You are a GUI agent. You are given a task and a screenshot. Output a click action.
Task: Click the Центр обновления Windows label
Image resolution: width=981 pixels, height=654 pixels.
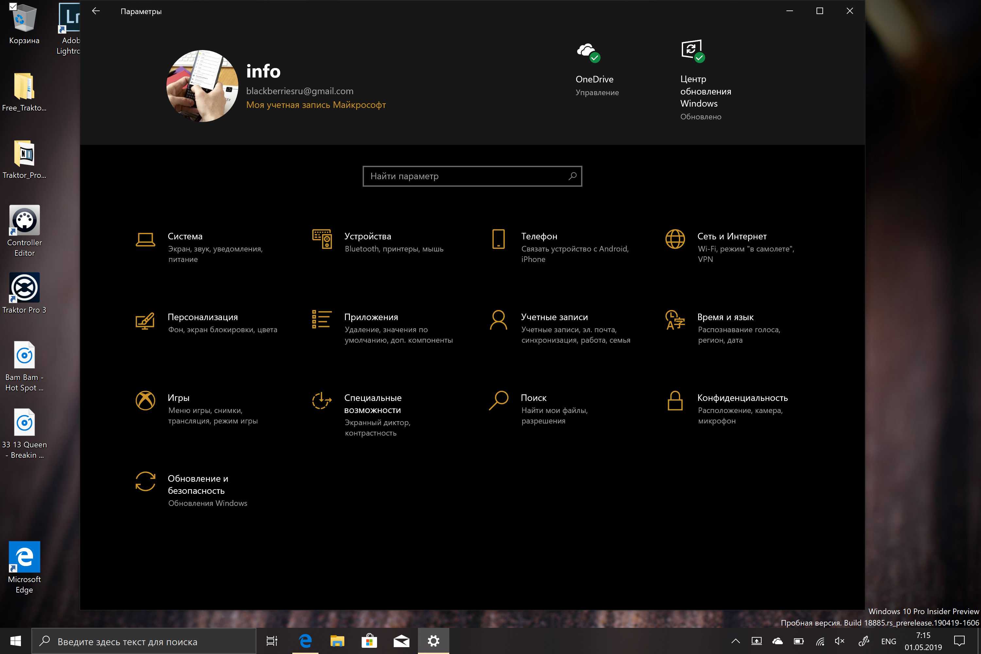pyautogui.click(x=705, y=91)
